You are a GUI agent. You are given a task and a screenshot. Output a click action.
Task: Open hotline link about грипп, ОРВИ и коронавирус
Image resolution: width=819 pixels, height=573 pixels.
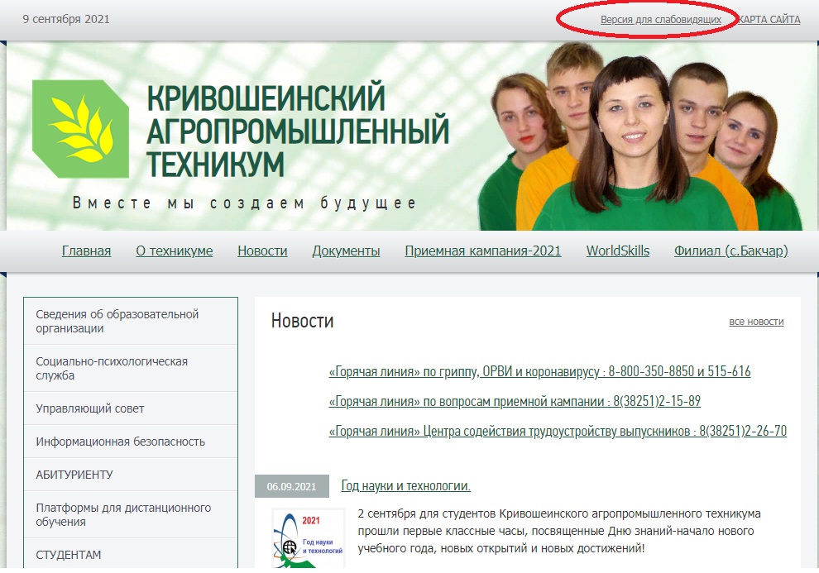(x=539, y=371)
